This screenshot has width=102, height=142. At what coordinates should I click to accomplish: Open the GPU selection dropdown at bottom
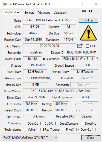click(30, 138)
